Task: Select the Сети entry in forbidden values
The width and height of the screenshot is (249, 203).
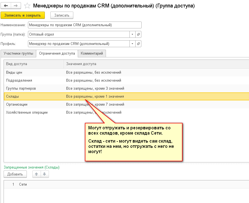Action: (23, 184)
